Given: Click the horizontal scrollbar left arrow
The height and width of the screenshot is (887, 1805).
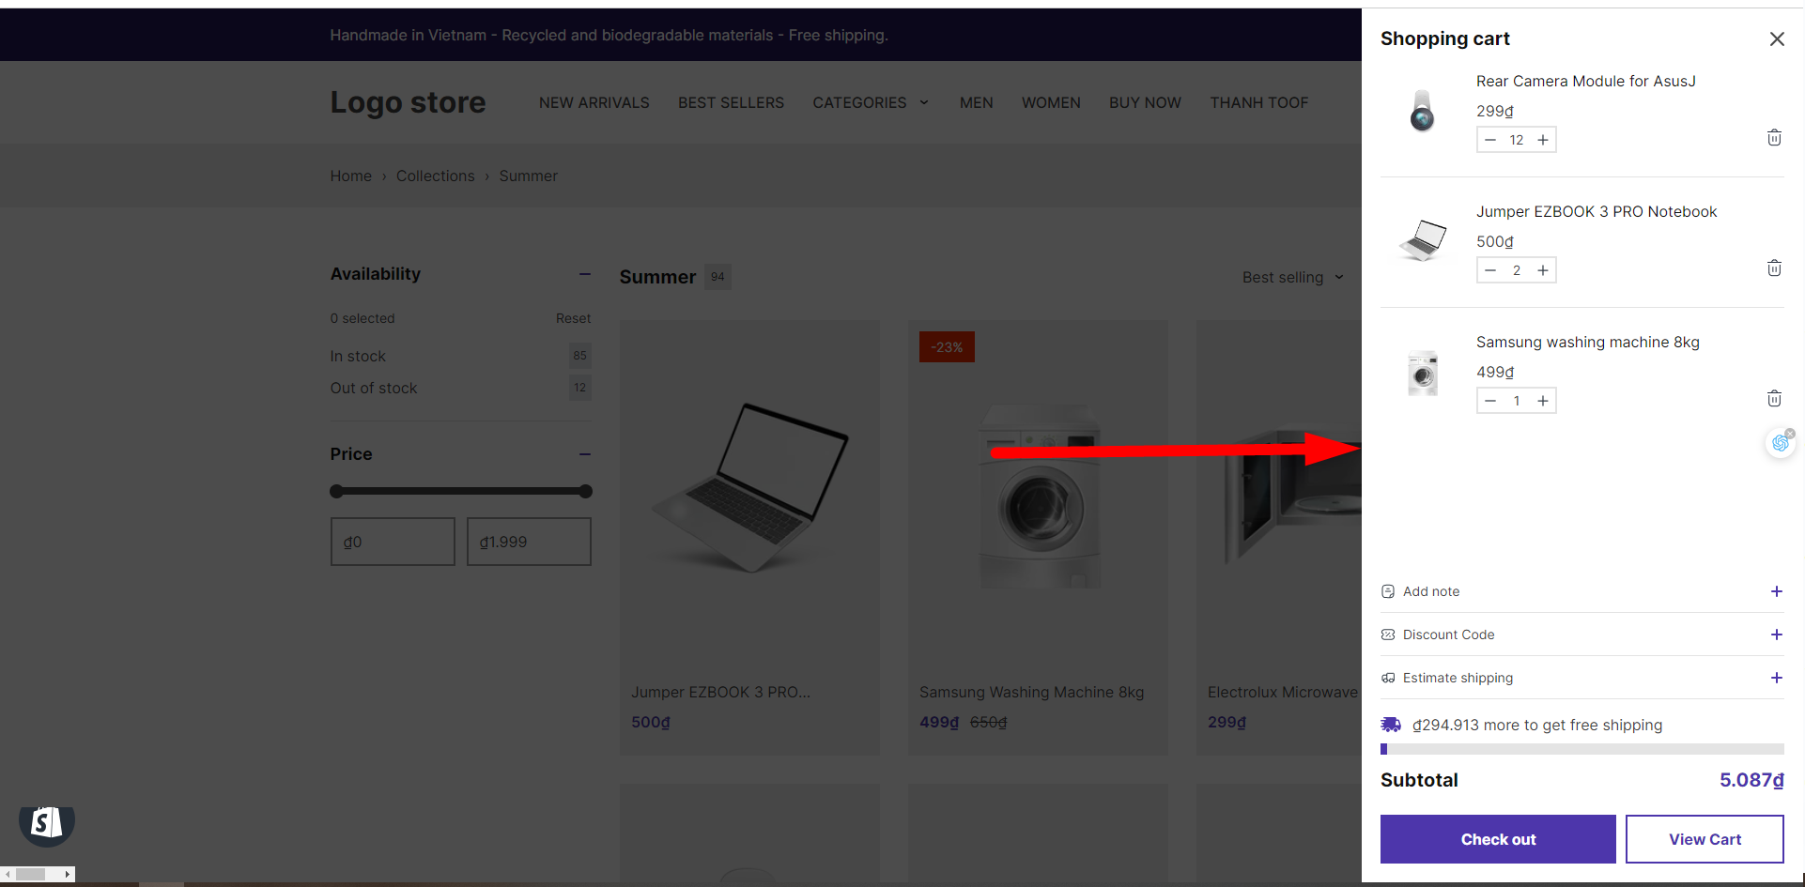Looking at the screenshot, I should [8, 874].
